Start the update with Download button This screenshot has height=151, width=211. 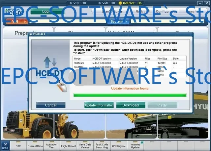point(131,105)
